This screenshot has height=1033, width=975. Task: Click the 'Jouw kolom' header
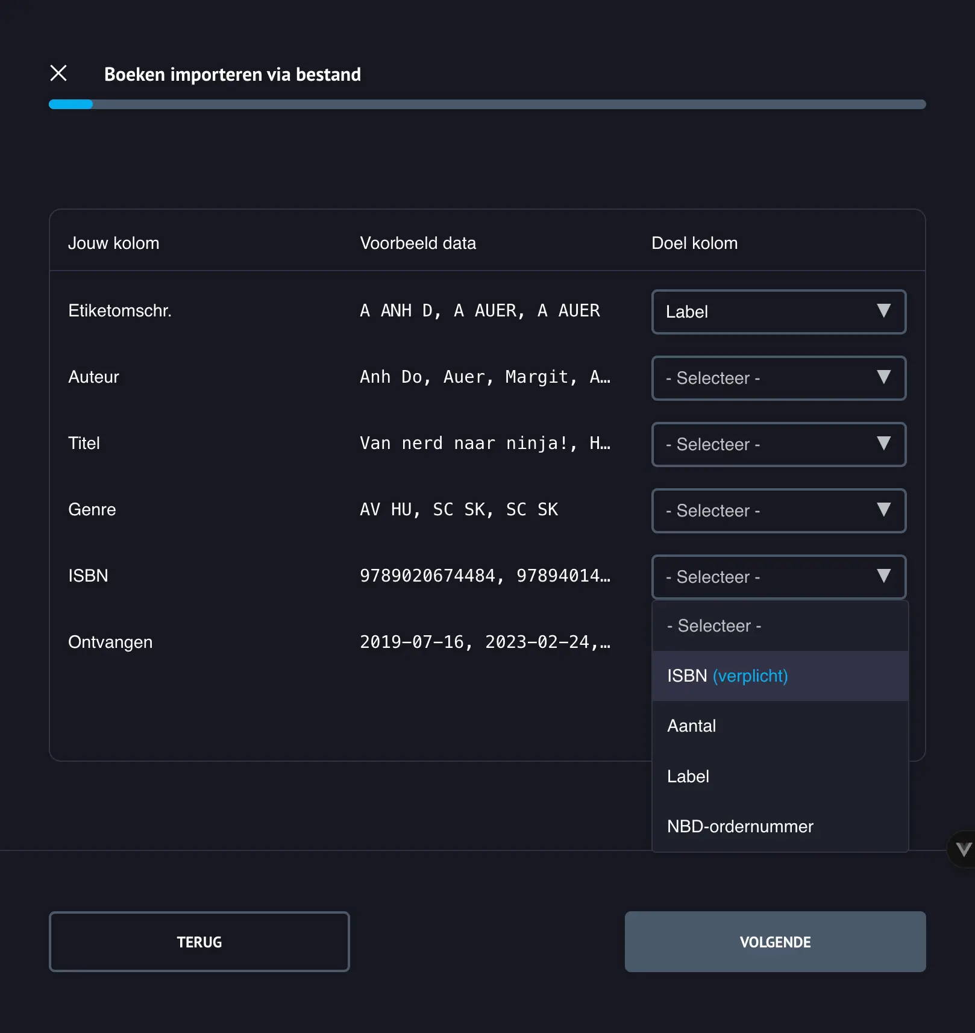pyautogui.click(x=113, y=243)
